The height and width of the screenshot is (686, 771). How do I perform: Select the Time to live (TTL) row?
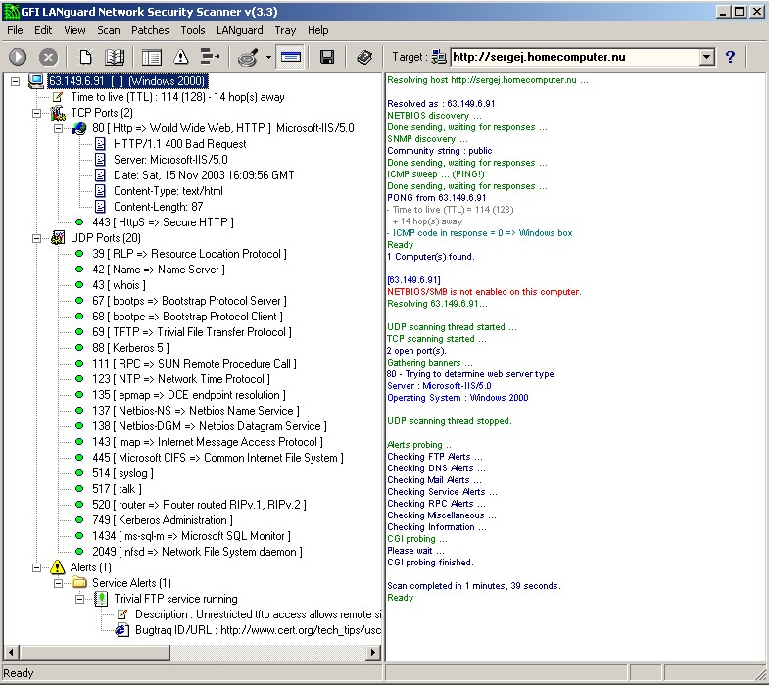tap(177, 97)
